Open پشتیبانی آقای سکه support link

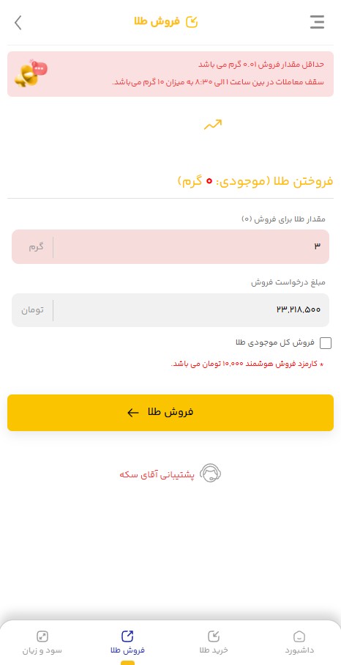tap(157, 474)
